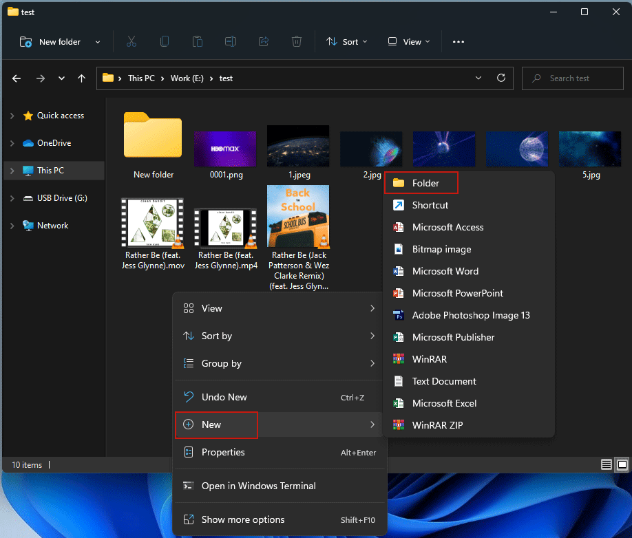Open the Group by context submenu
Screen dimensions: 632x538
(x=279, y=364)
